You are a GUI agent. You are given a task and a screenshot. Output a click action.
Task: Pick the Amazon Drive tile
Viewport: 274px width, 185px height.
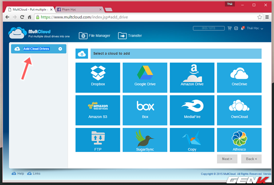193,78
